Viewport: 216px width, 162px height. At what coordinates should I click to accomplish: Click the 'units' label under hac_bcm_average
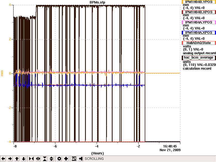tap(187, 62)
